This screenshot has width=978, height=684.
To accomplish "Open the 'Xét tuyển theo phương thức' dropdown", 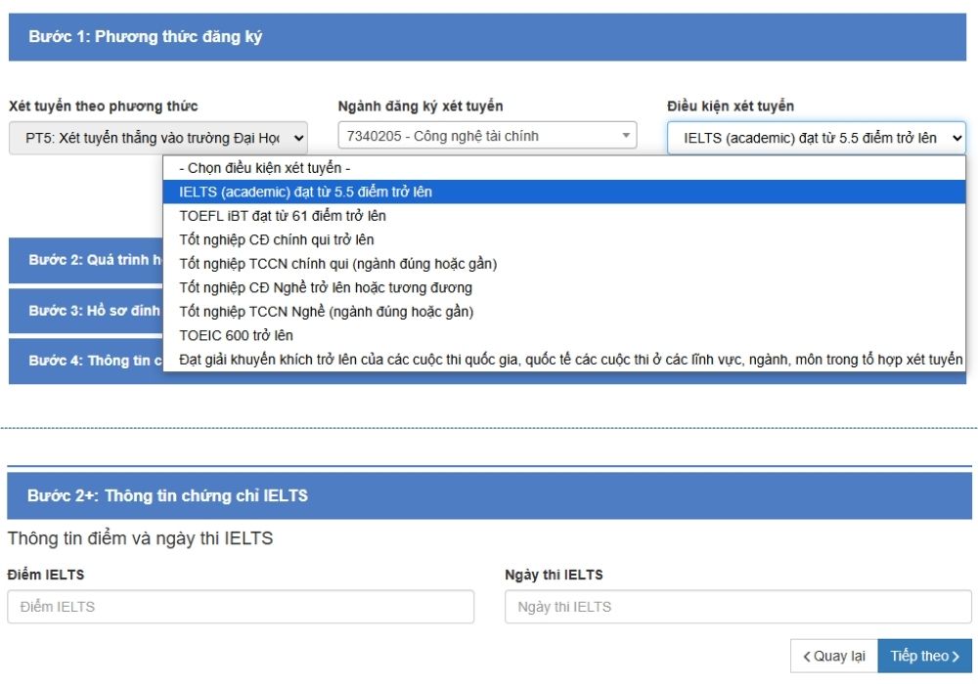I will [157, 138].
